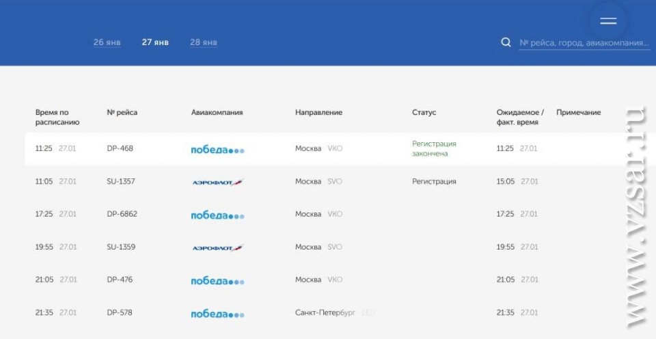Switch to the 28 янв date tab
This screenshot has width=656, height=339.
(204, 42)
